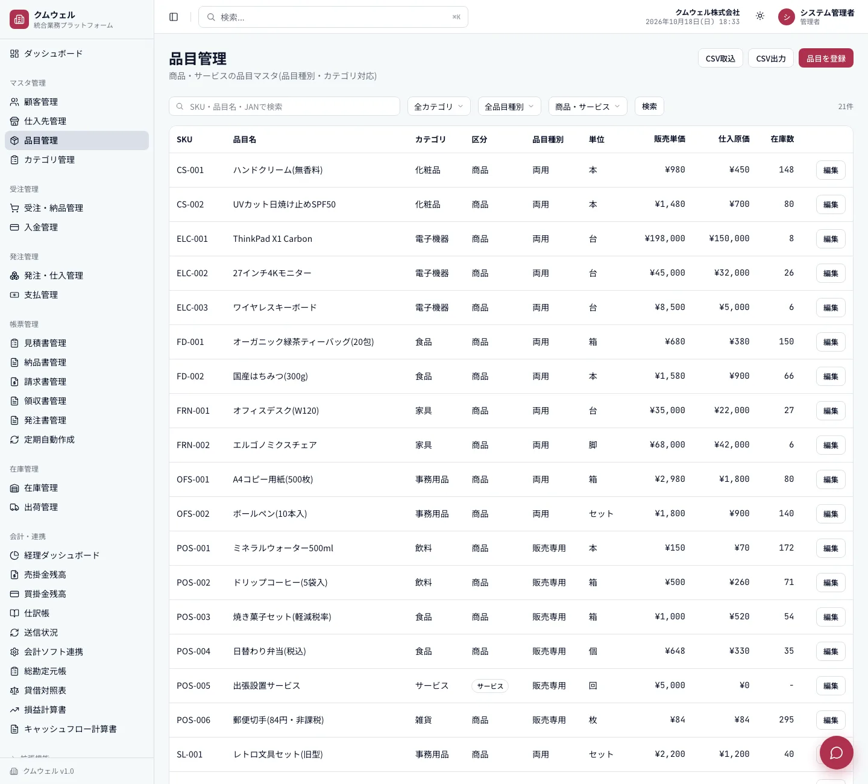Edit the SL-001 レトロ文具セット row
This screenshot has height=784, width=868.
[831, 754]
